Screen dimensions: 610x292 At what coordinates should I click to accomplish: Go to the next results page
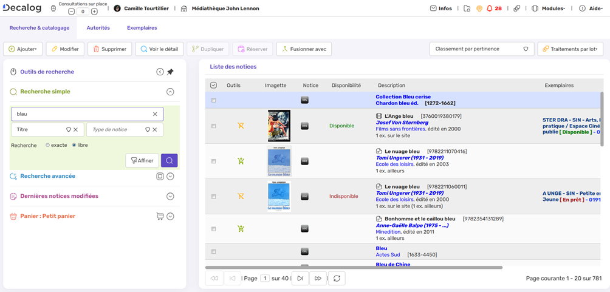point(300,278)
